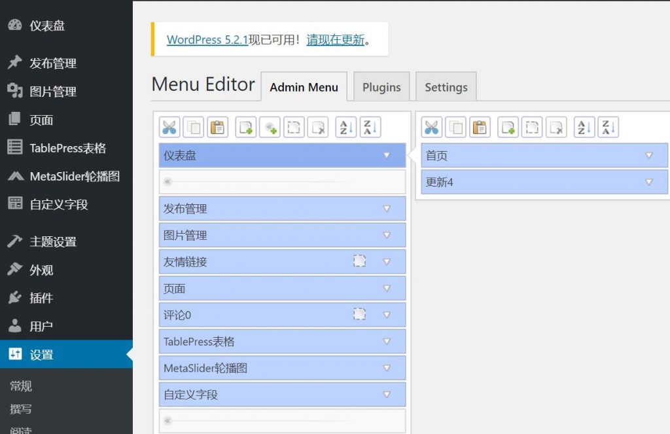Select separator below 仪表盘 row
Screen dimensions: 670x434
click(283, 182)
